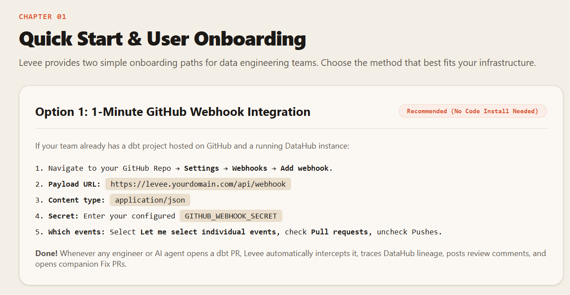This screenshot has width=570, height=295.
Task: Click the sentence about a dbt project on GitHub
Action: 193,146
